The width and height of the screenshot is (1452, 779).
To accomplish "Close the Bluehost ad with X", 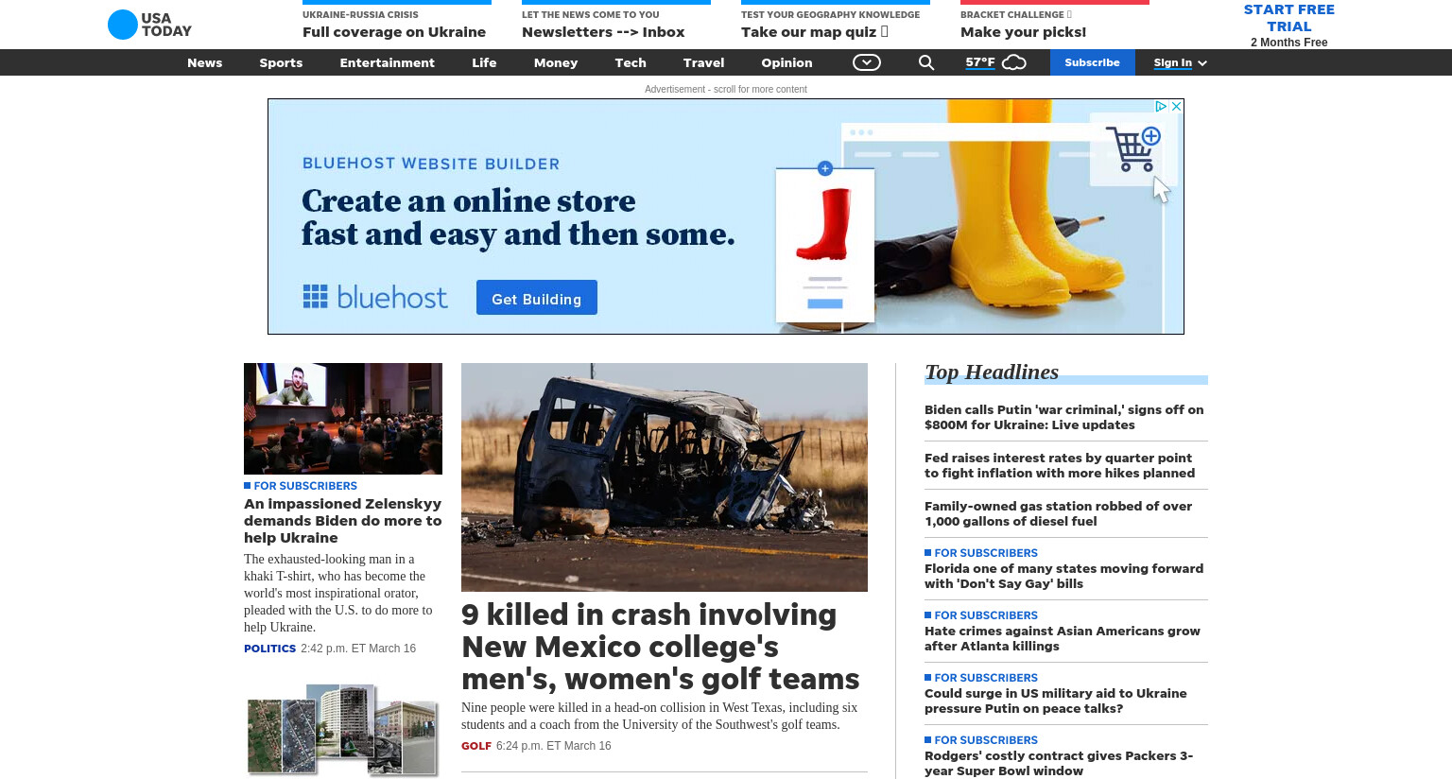I will click(1177, 106).
